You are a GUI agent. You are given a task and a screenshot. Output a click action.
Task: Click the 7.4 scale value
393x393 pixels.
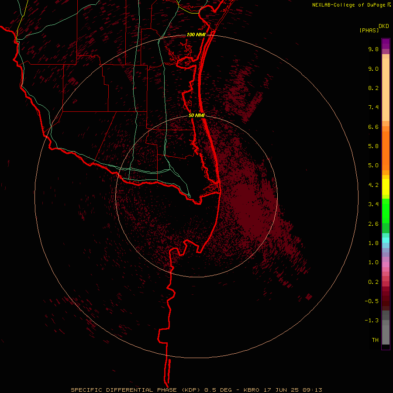coord(373,107)
